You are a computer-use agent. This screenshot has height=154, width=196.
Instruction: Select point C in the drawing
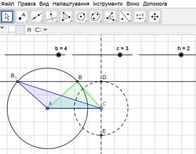point(101,108)
